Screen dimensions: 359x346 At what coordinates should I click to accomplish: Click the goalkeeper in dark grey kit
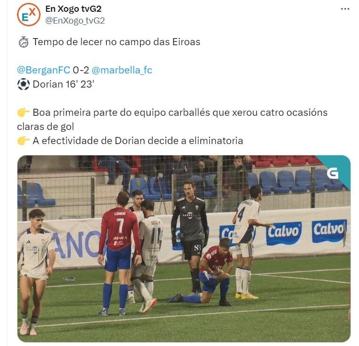[x=190, y=235]
